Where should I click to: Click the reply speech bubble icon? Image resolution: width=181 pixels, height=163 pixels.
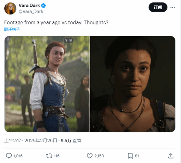[x=9, y=156]
